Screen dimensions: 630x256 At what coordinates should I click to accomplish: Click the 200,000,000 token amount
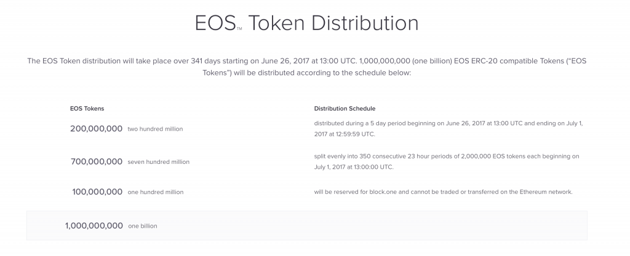(96, 128)
